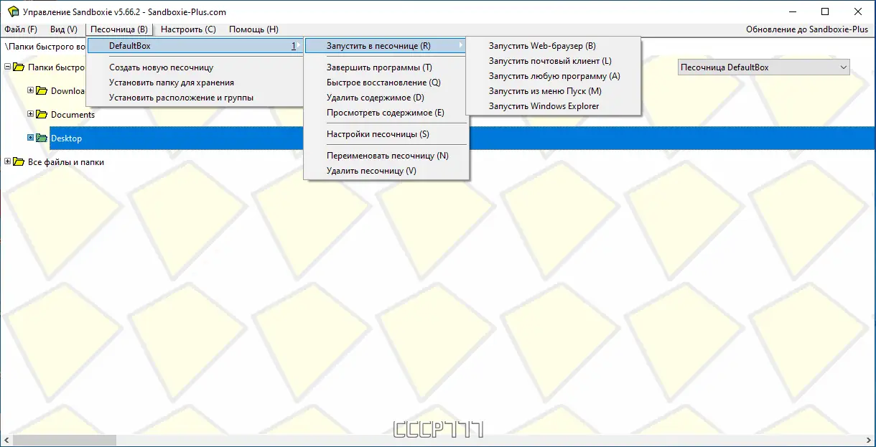
Task: Select Все файлы и папки row
Action: 65,162
